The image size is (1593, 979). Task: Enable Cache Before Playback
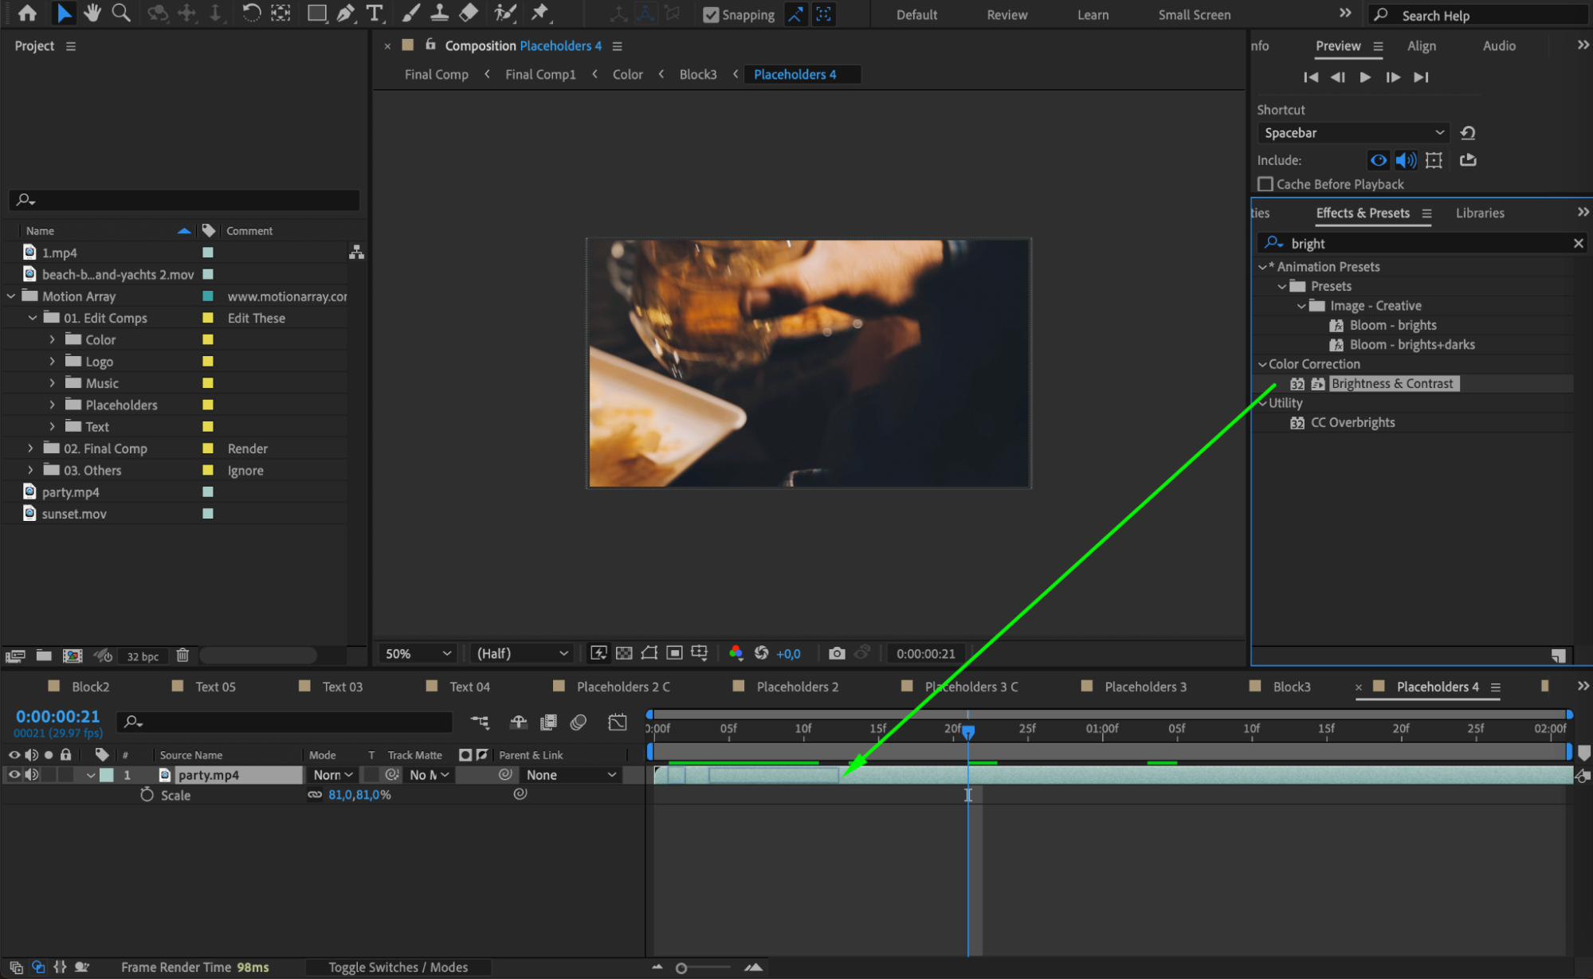click(x=1265, y=184)
